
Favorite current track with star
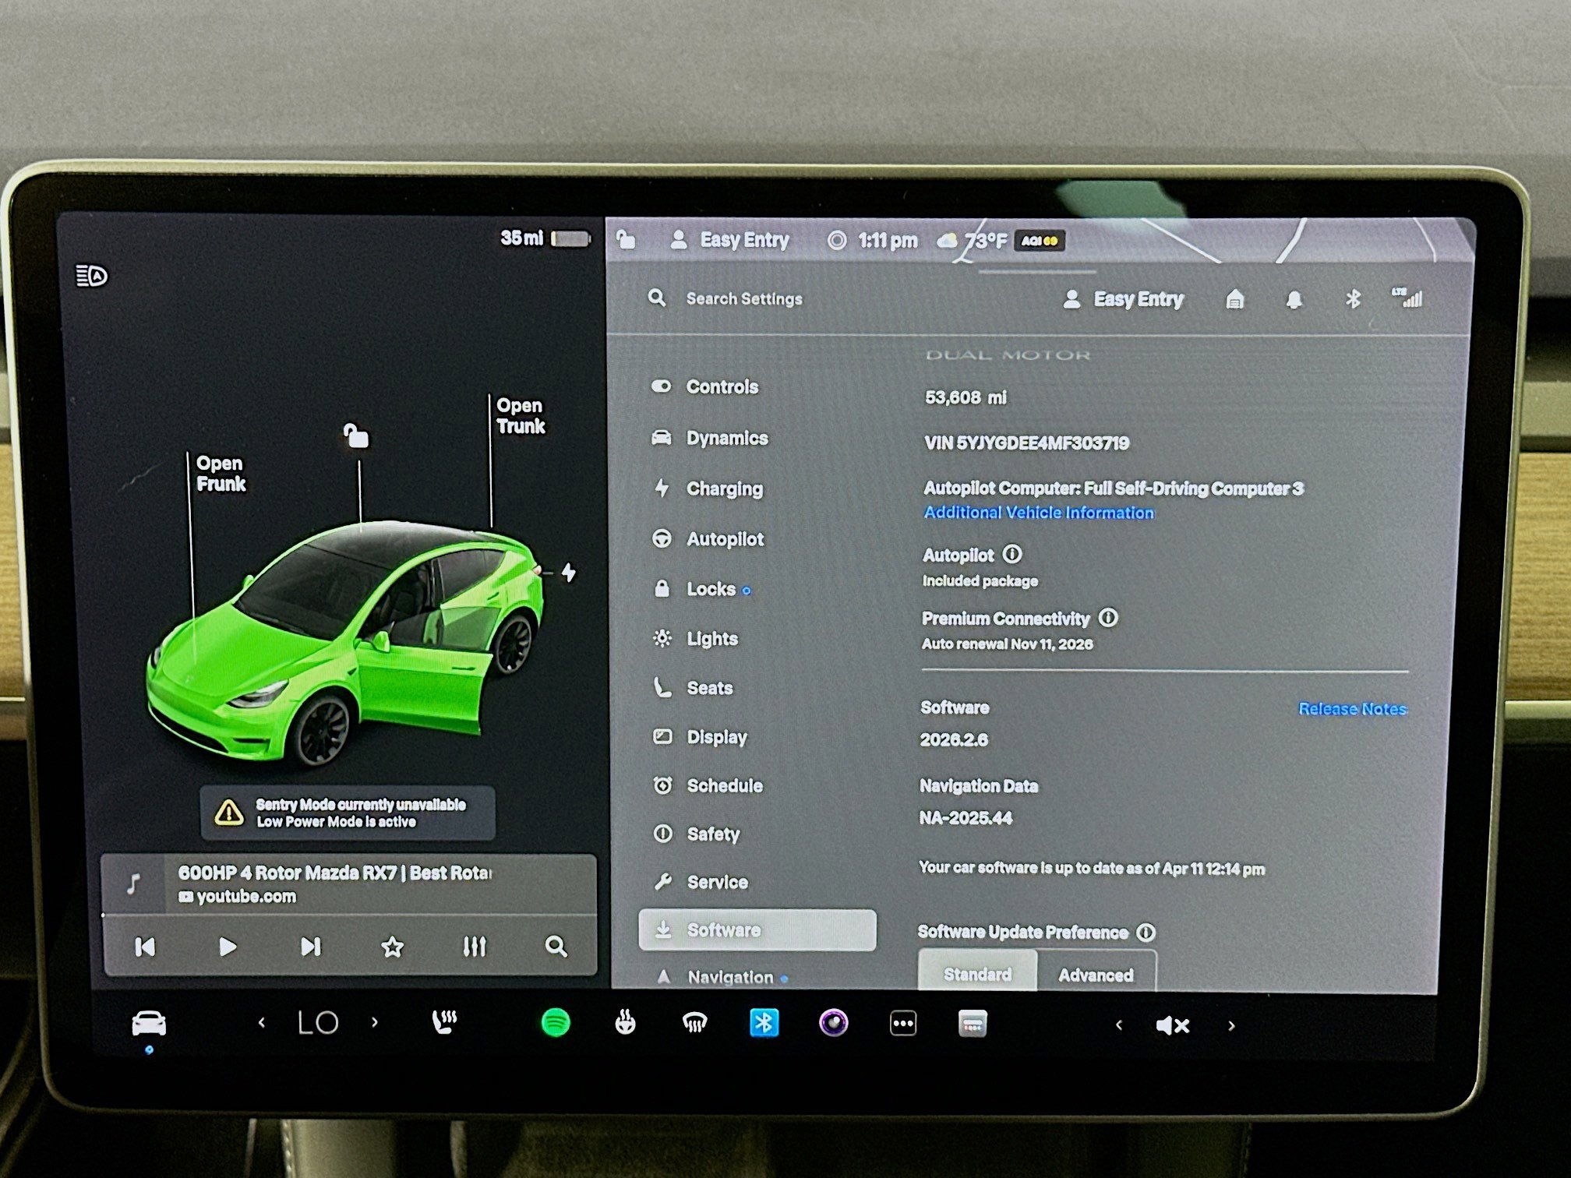pyautogui.click(x=393, y=947)
